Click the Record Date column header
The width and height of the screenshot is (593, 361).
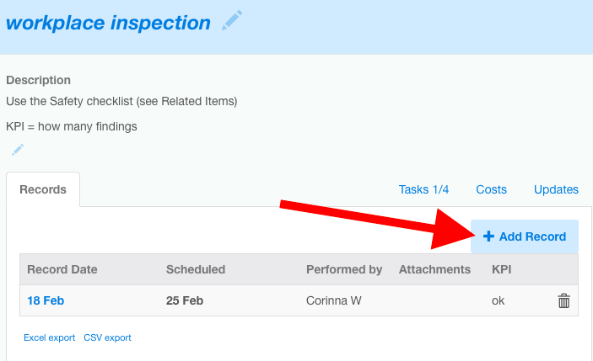pyautogui.click(x=62, y=269)
